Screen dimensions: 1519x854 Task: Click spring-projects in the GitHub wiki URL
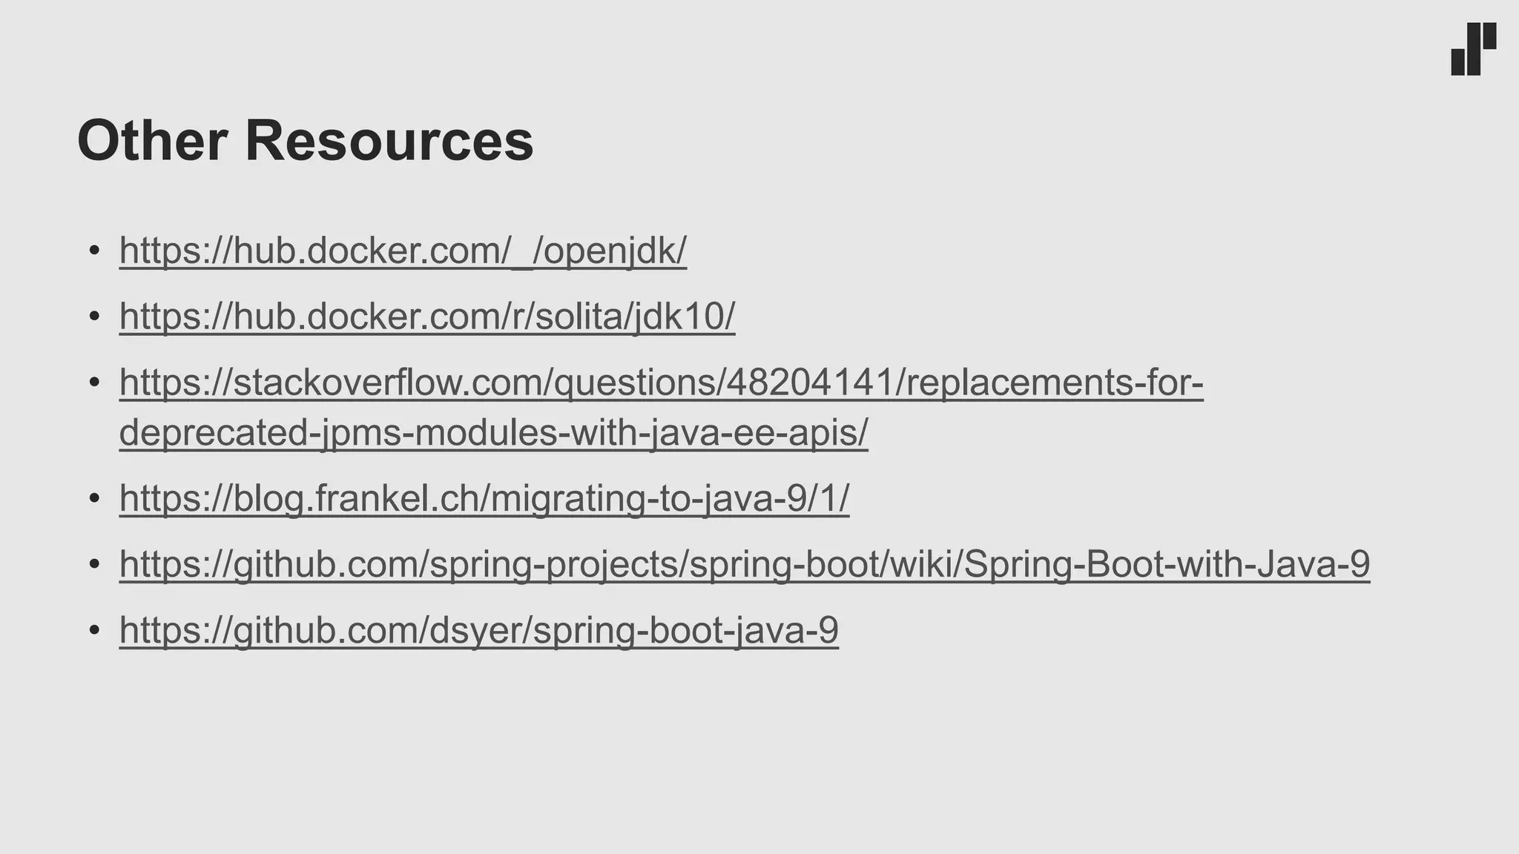tap(554, 564)
